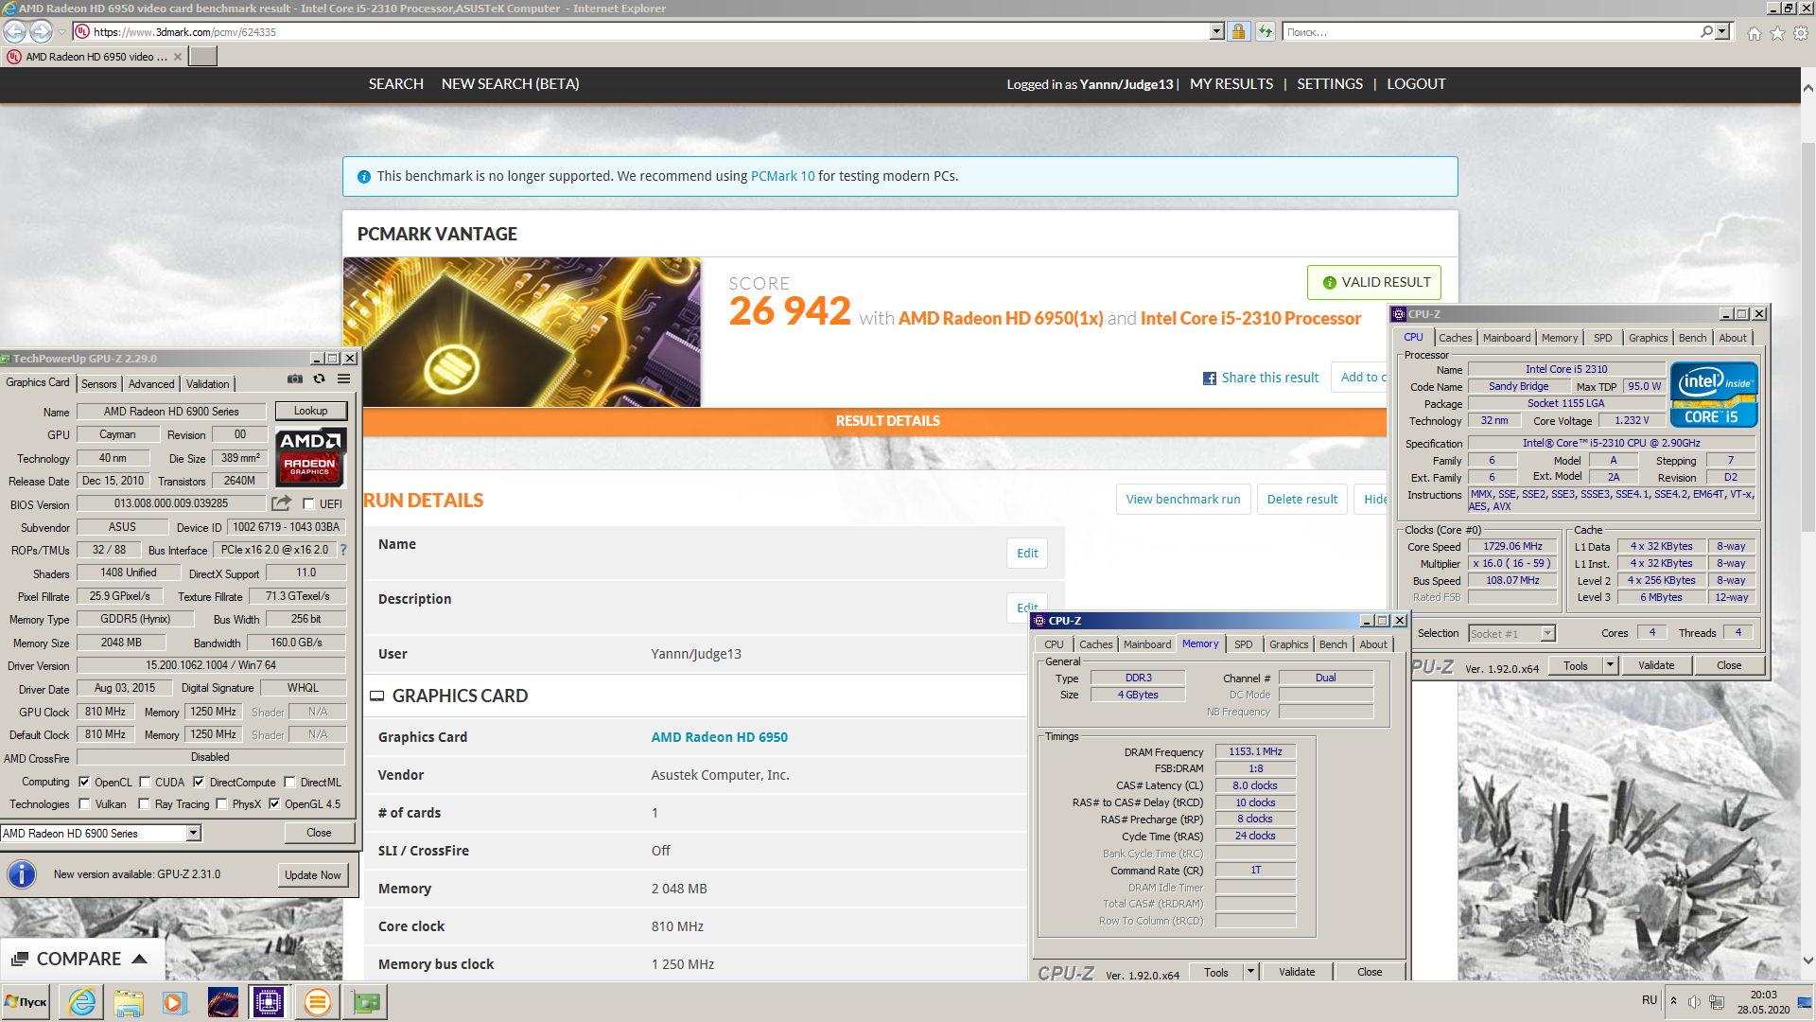
Task: Switch to the Sensors tab in GPU-Z
Action: (99, 384)
